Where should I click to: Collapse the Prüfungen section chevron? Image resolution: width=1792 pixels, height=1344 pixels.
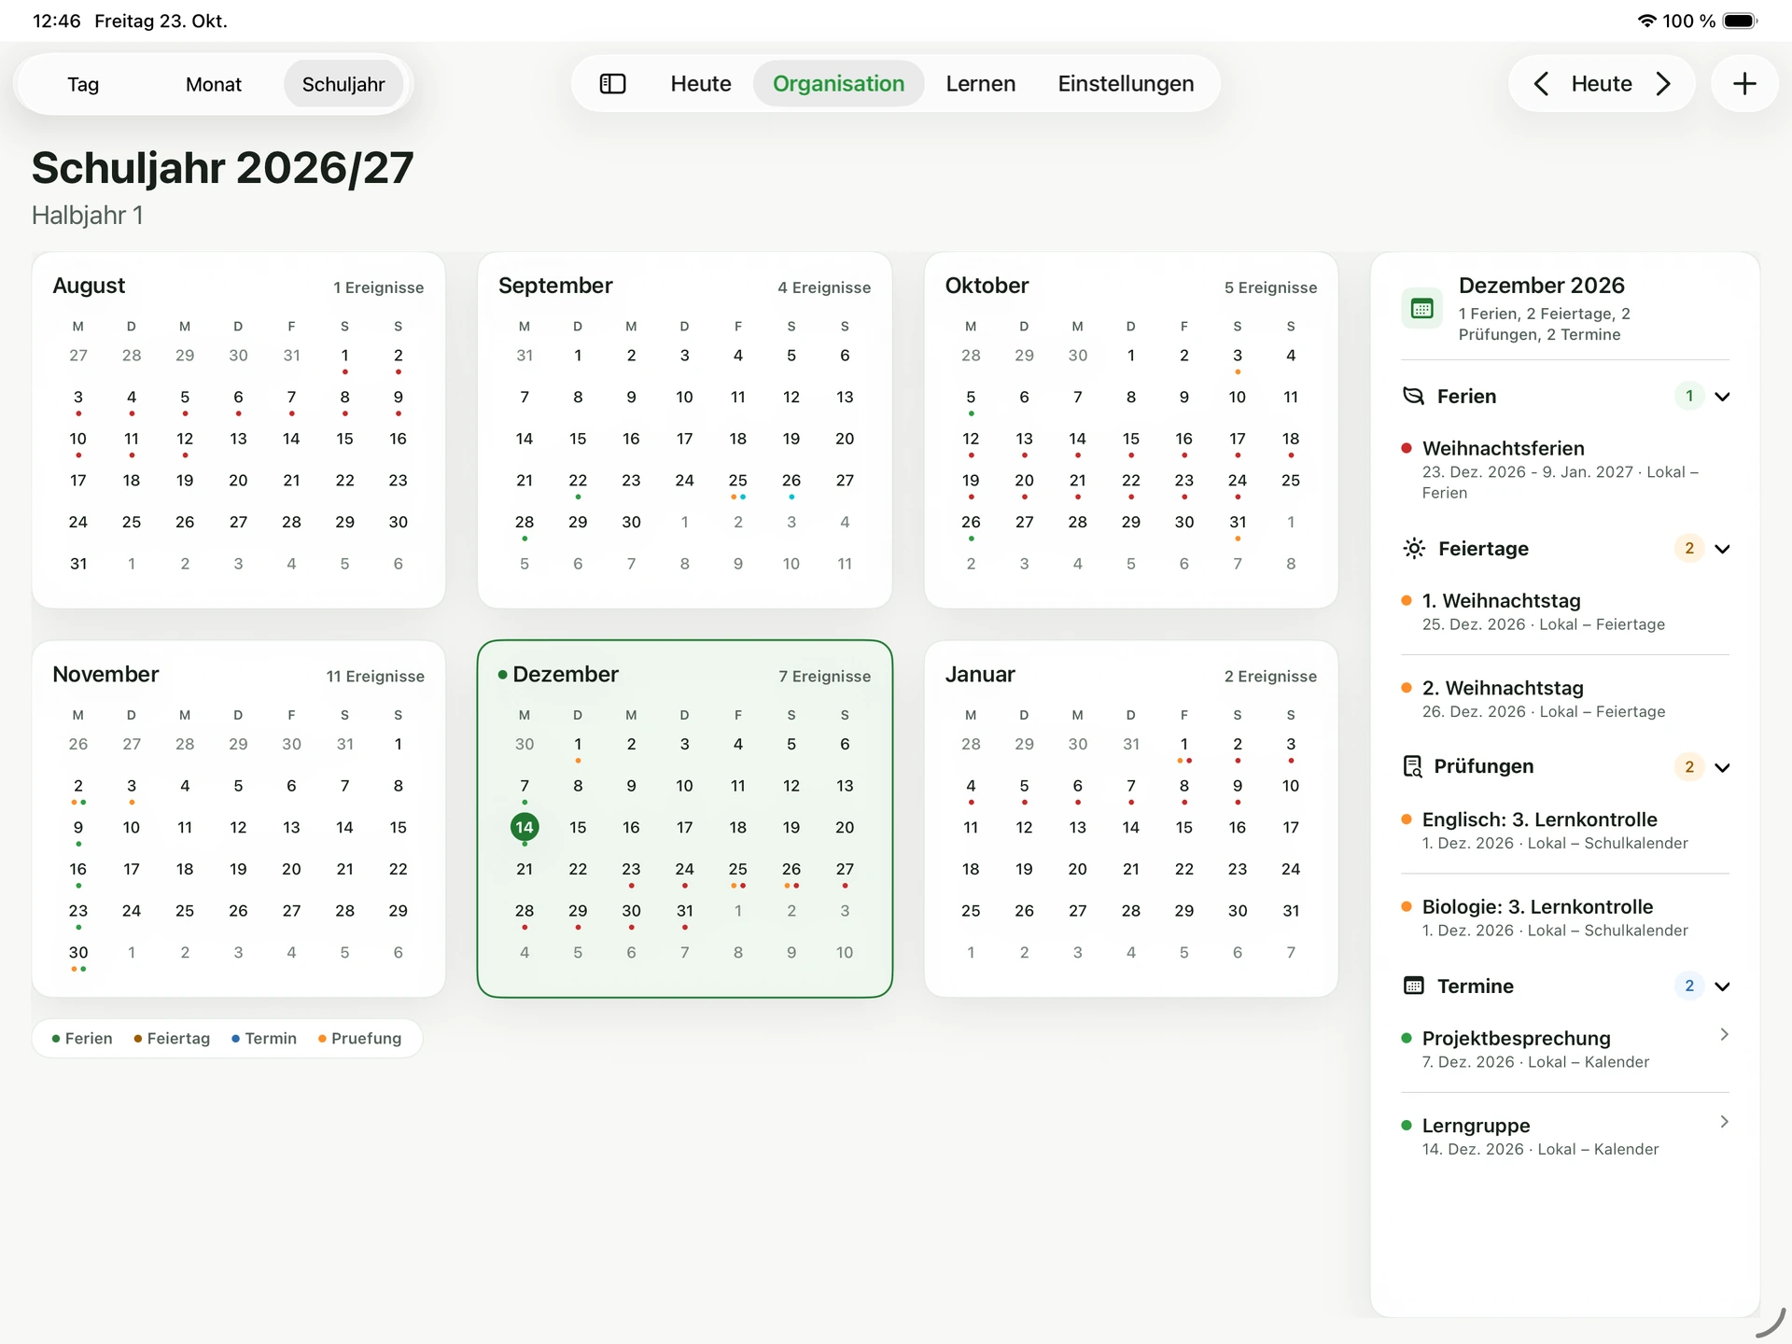(x=1723, y=767)
